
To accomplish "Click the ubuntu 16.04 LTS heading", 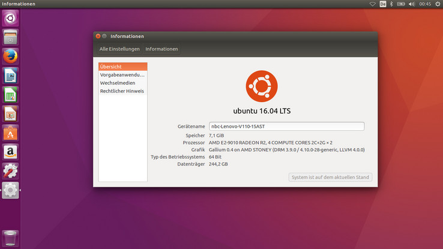I will (262, 111).
